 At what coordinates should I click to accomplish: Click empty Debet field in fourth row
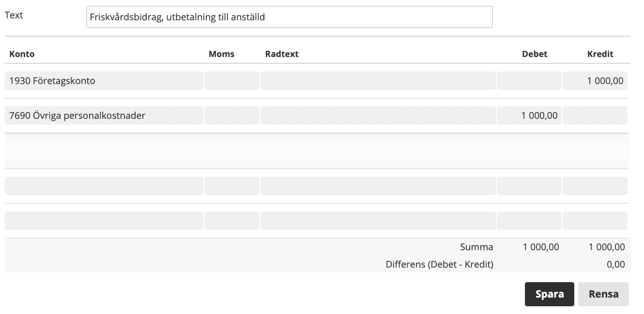(x=529, y=186)
